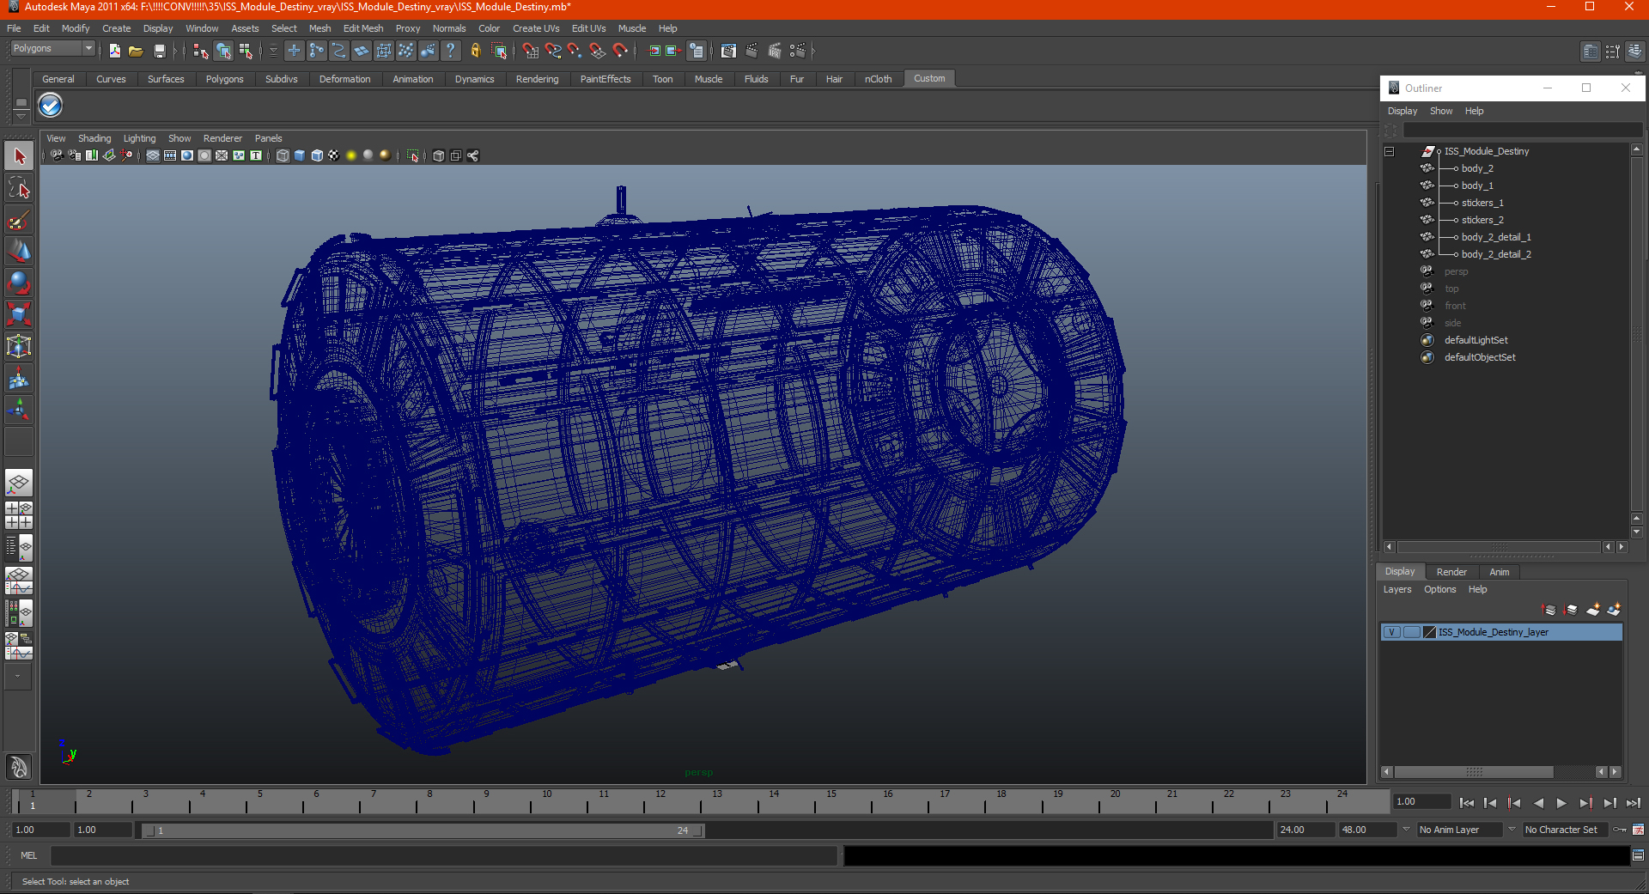Click the playback range slider bar
Image resolution: width=1649 pixels, height=894 pixels.
pos(423,830)
